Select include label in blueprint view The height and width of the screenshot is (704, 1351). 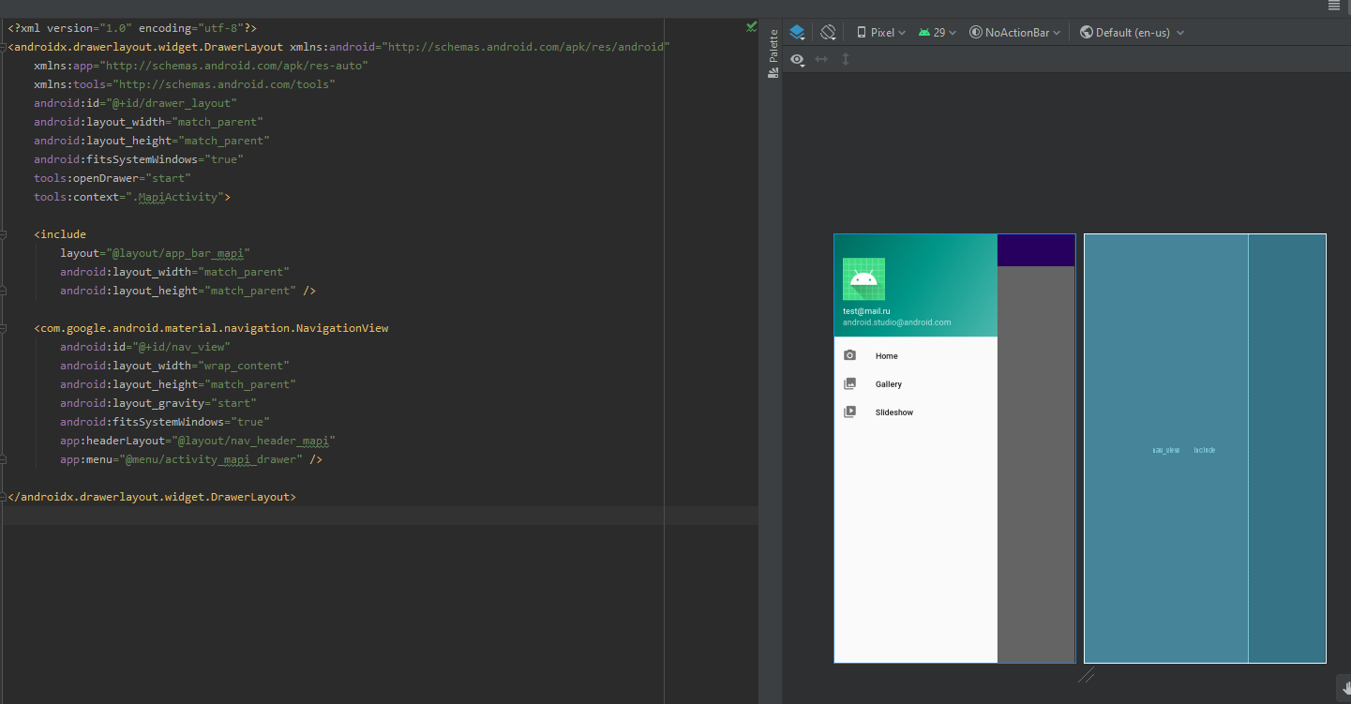coord(1205,451)
